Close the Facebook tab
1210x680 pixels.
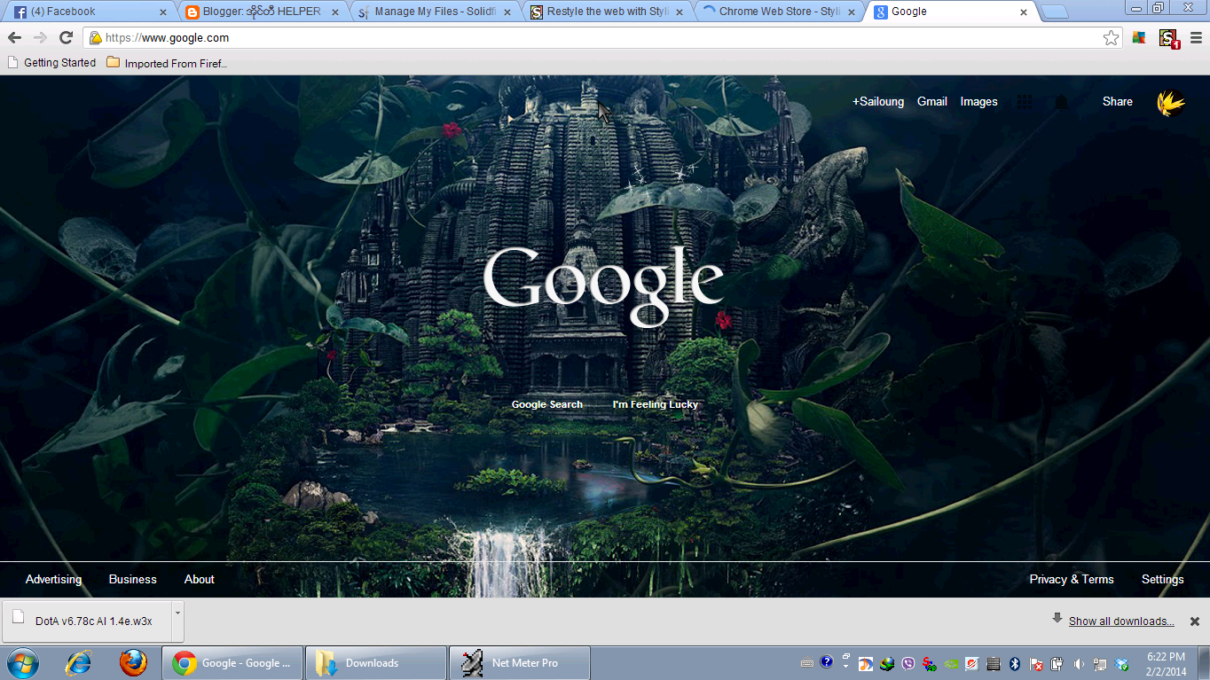[x=162, y=12]
